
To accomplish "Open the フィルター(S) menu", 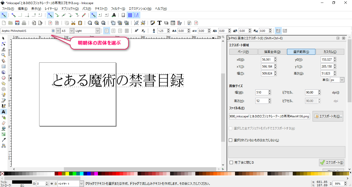I will pos(118,9).
